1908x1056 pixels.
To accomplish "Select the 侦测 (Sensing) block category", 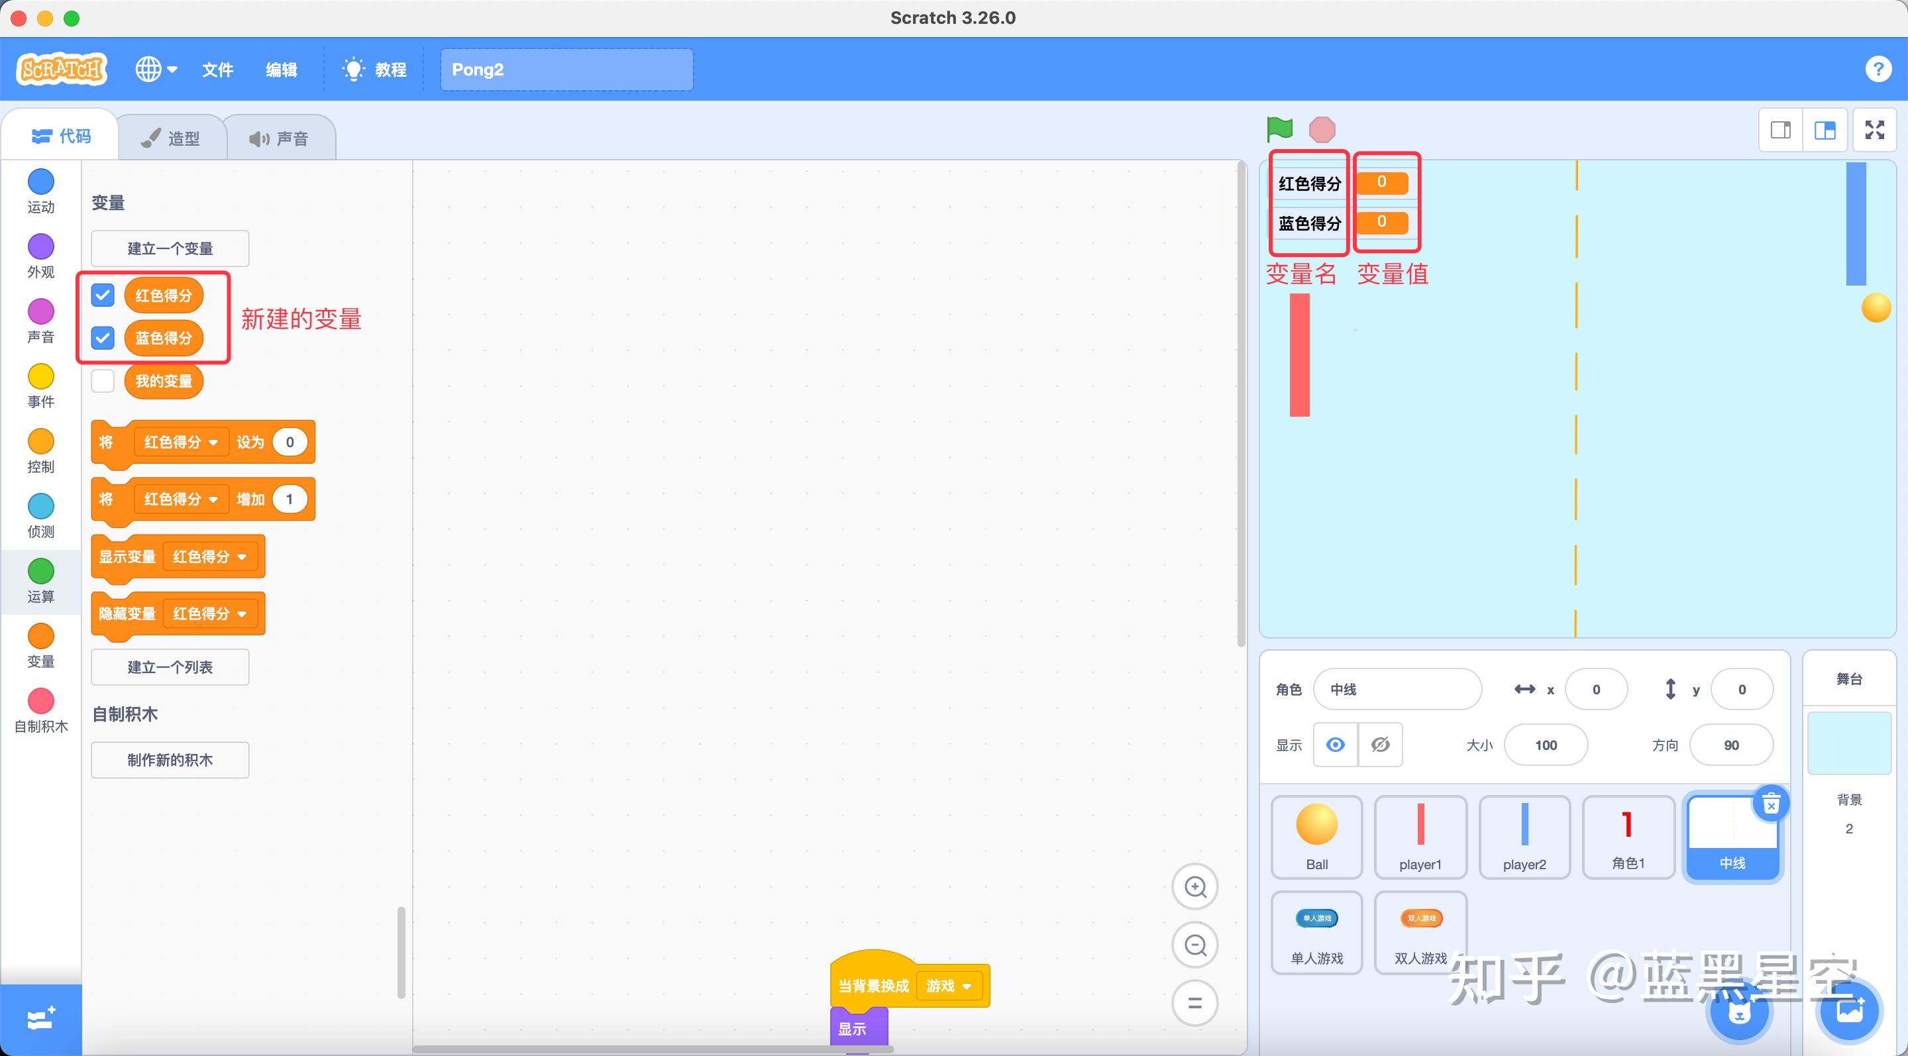I will (x=40, y=511).
